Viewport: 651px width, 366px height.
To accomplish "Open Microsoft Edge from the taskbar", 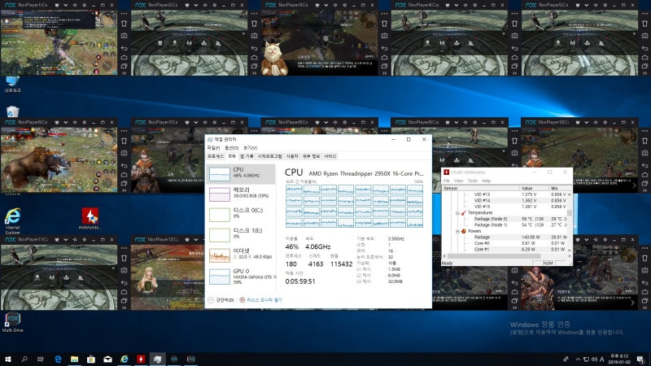I will [58, 359].
